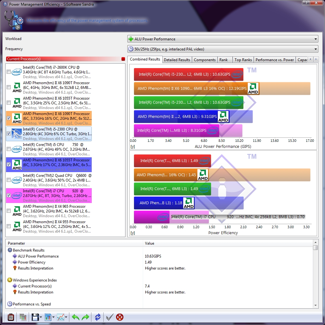The width and height of the screenshot is (325, 325).
Task: Click the red stop square beside Current Processor(s)
Action: click(x=123, y=59)
